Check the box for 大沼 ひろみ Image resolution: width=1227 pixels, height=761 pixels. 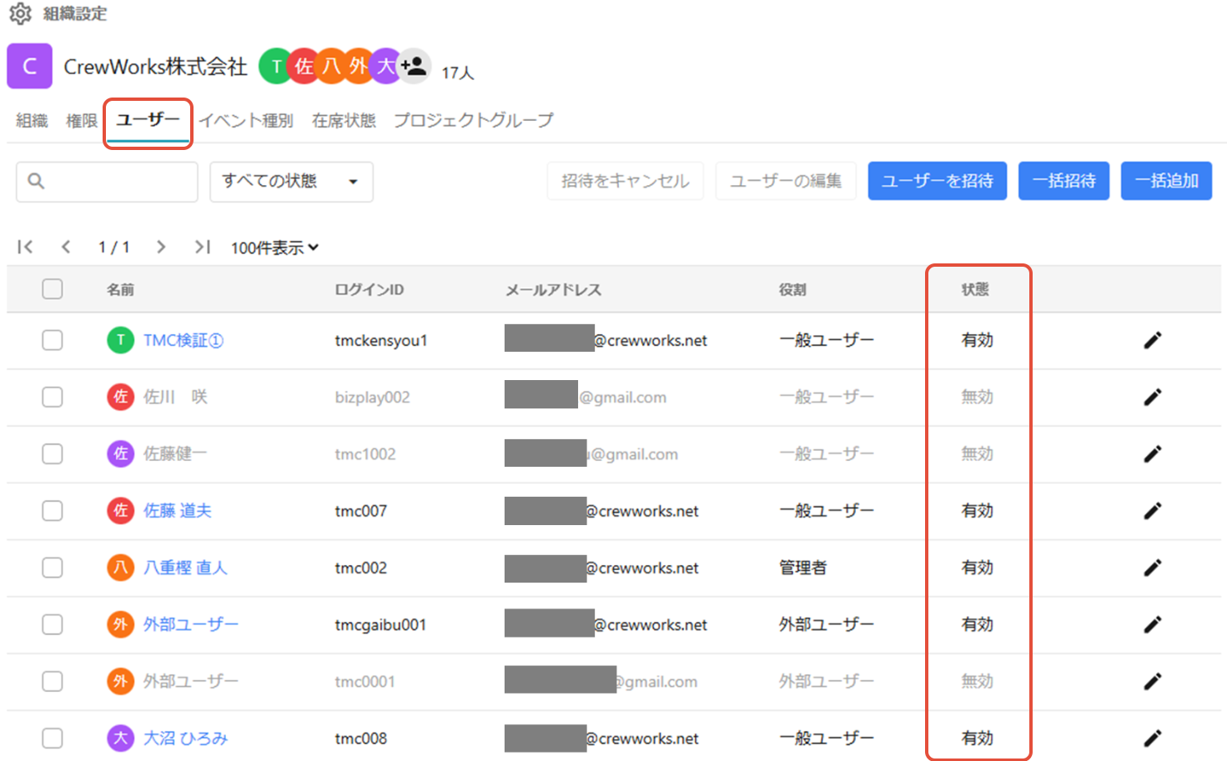tap(53, 738)
